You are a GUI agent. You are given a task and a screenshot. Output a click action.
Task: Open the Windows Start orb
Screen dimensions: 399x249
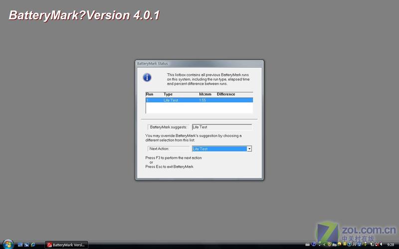click(x=8, y=245)
